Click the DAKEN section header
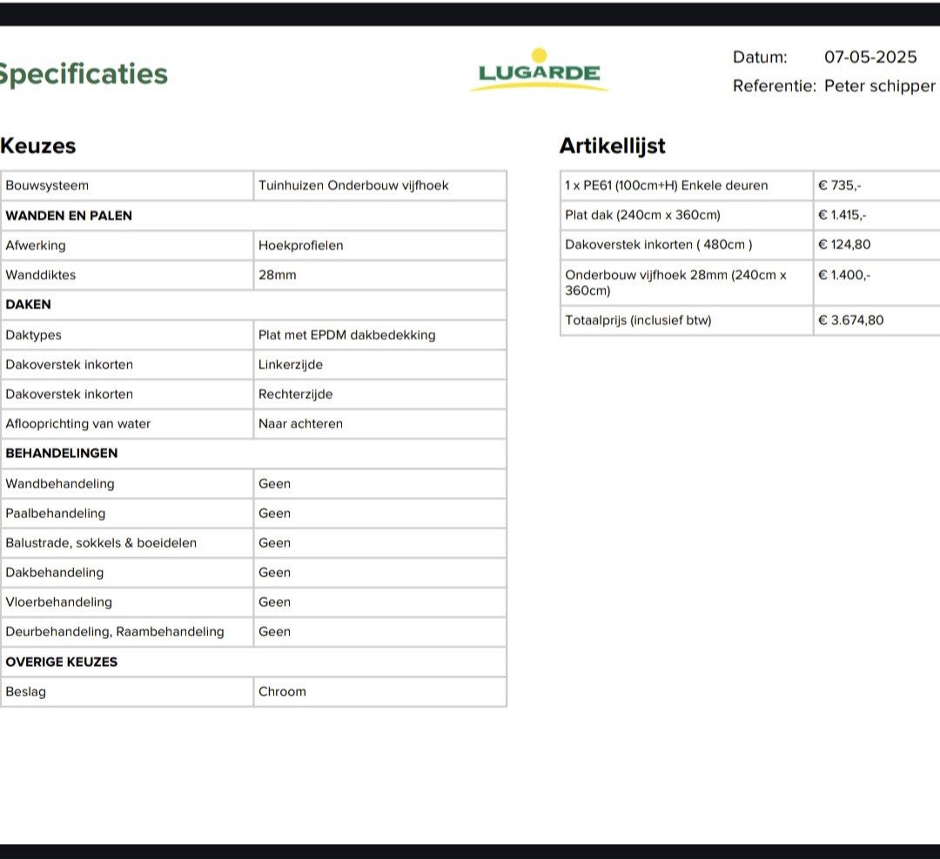Screen dimensions: 940x859 pos(28,305)
